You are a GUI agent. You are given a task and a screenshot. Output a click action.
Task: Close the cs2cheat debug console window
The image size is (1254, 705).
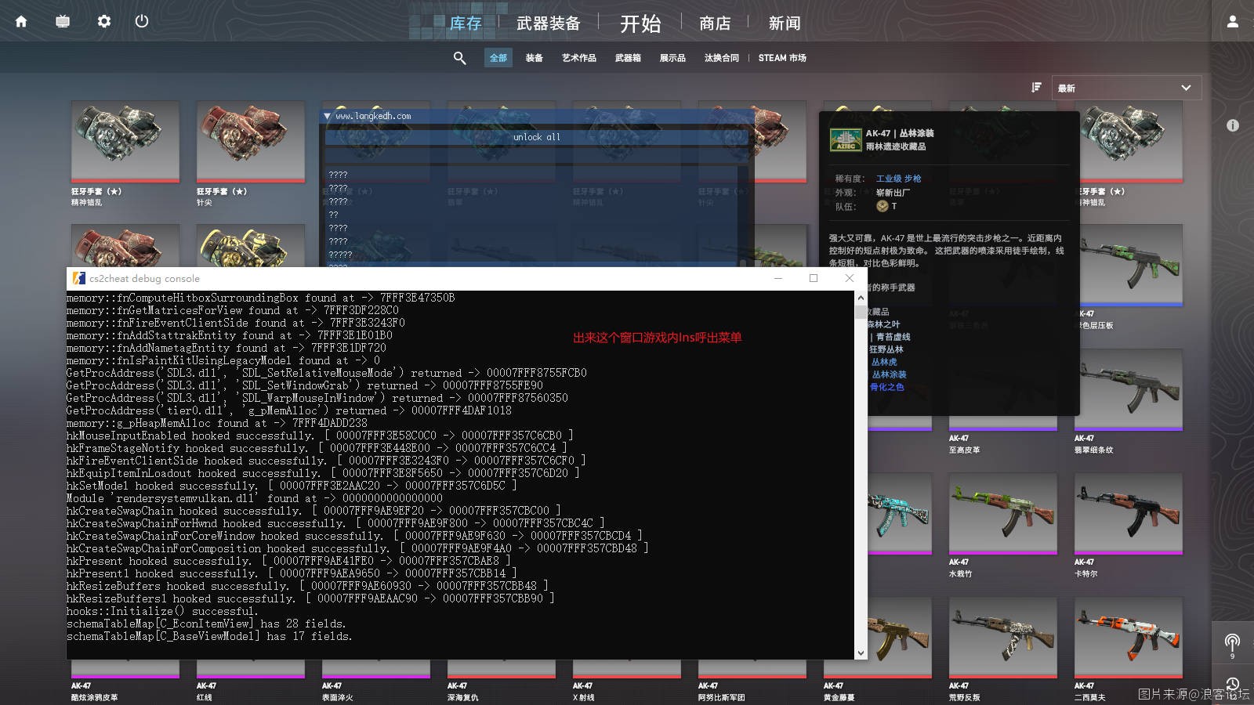[x=850, y=278]
